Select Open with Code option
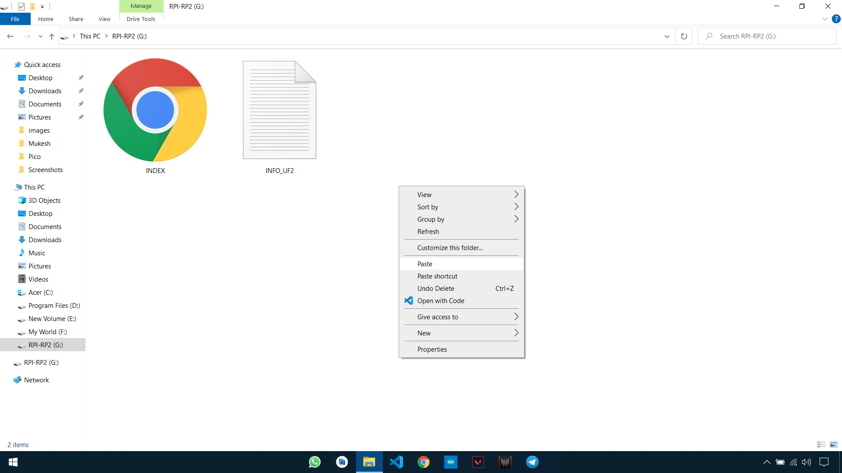The width and height of the screenshot is (842, 473). tap(440, 301)
